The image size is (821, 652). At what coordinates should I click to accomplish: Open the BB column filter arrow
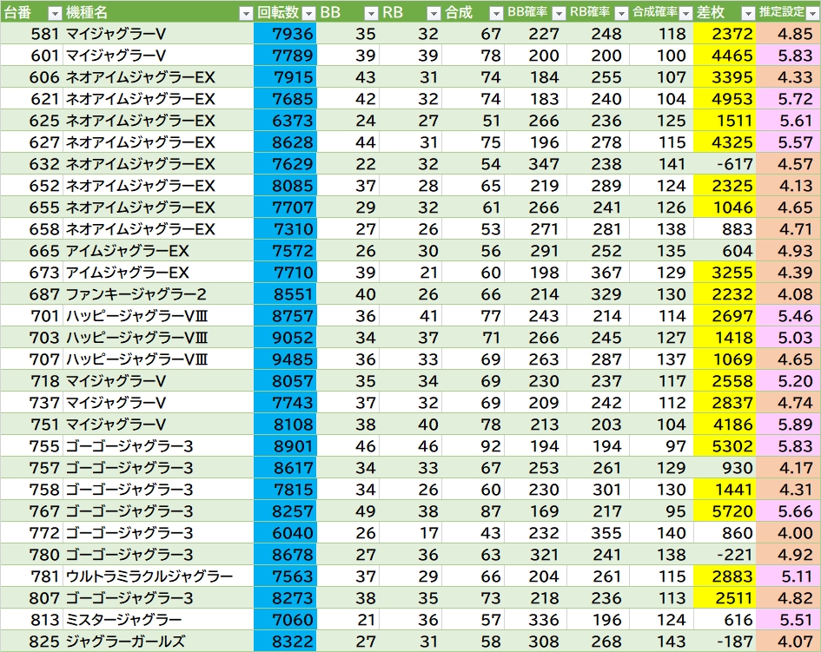369,13
